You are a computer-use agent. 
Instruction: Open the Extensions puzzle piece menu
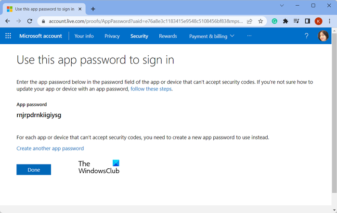point(285,21)
